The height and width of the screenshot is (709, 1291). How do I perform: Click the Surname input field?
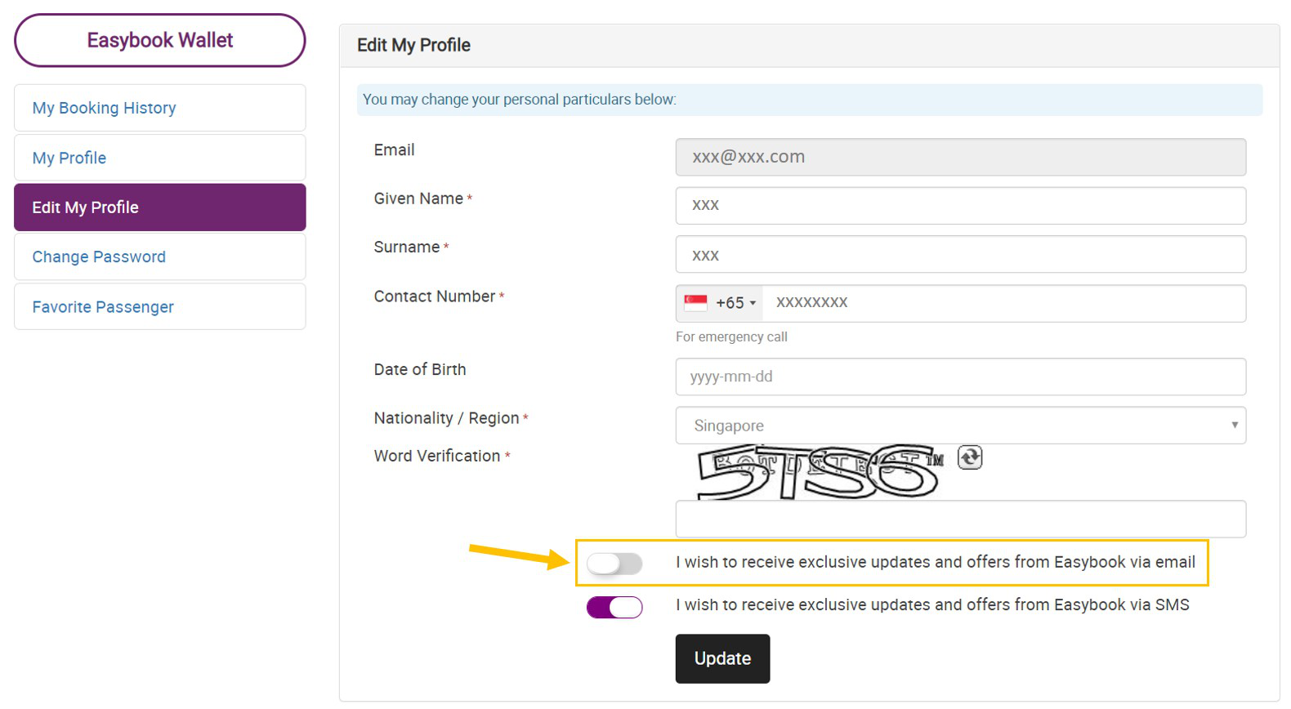(x=961, y=254)
